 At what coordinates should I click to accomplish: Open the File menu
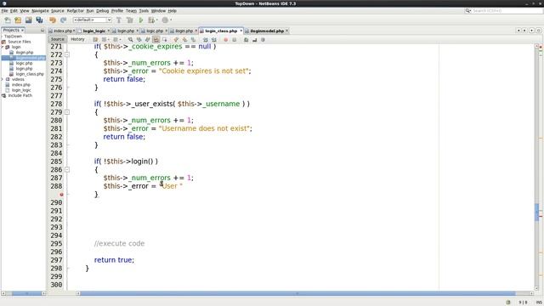(x=4, y=11)
